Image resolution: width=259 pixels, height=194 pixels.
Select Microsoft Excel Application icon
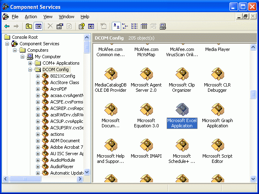[182, 109]
